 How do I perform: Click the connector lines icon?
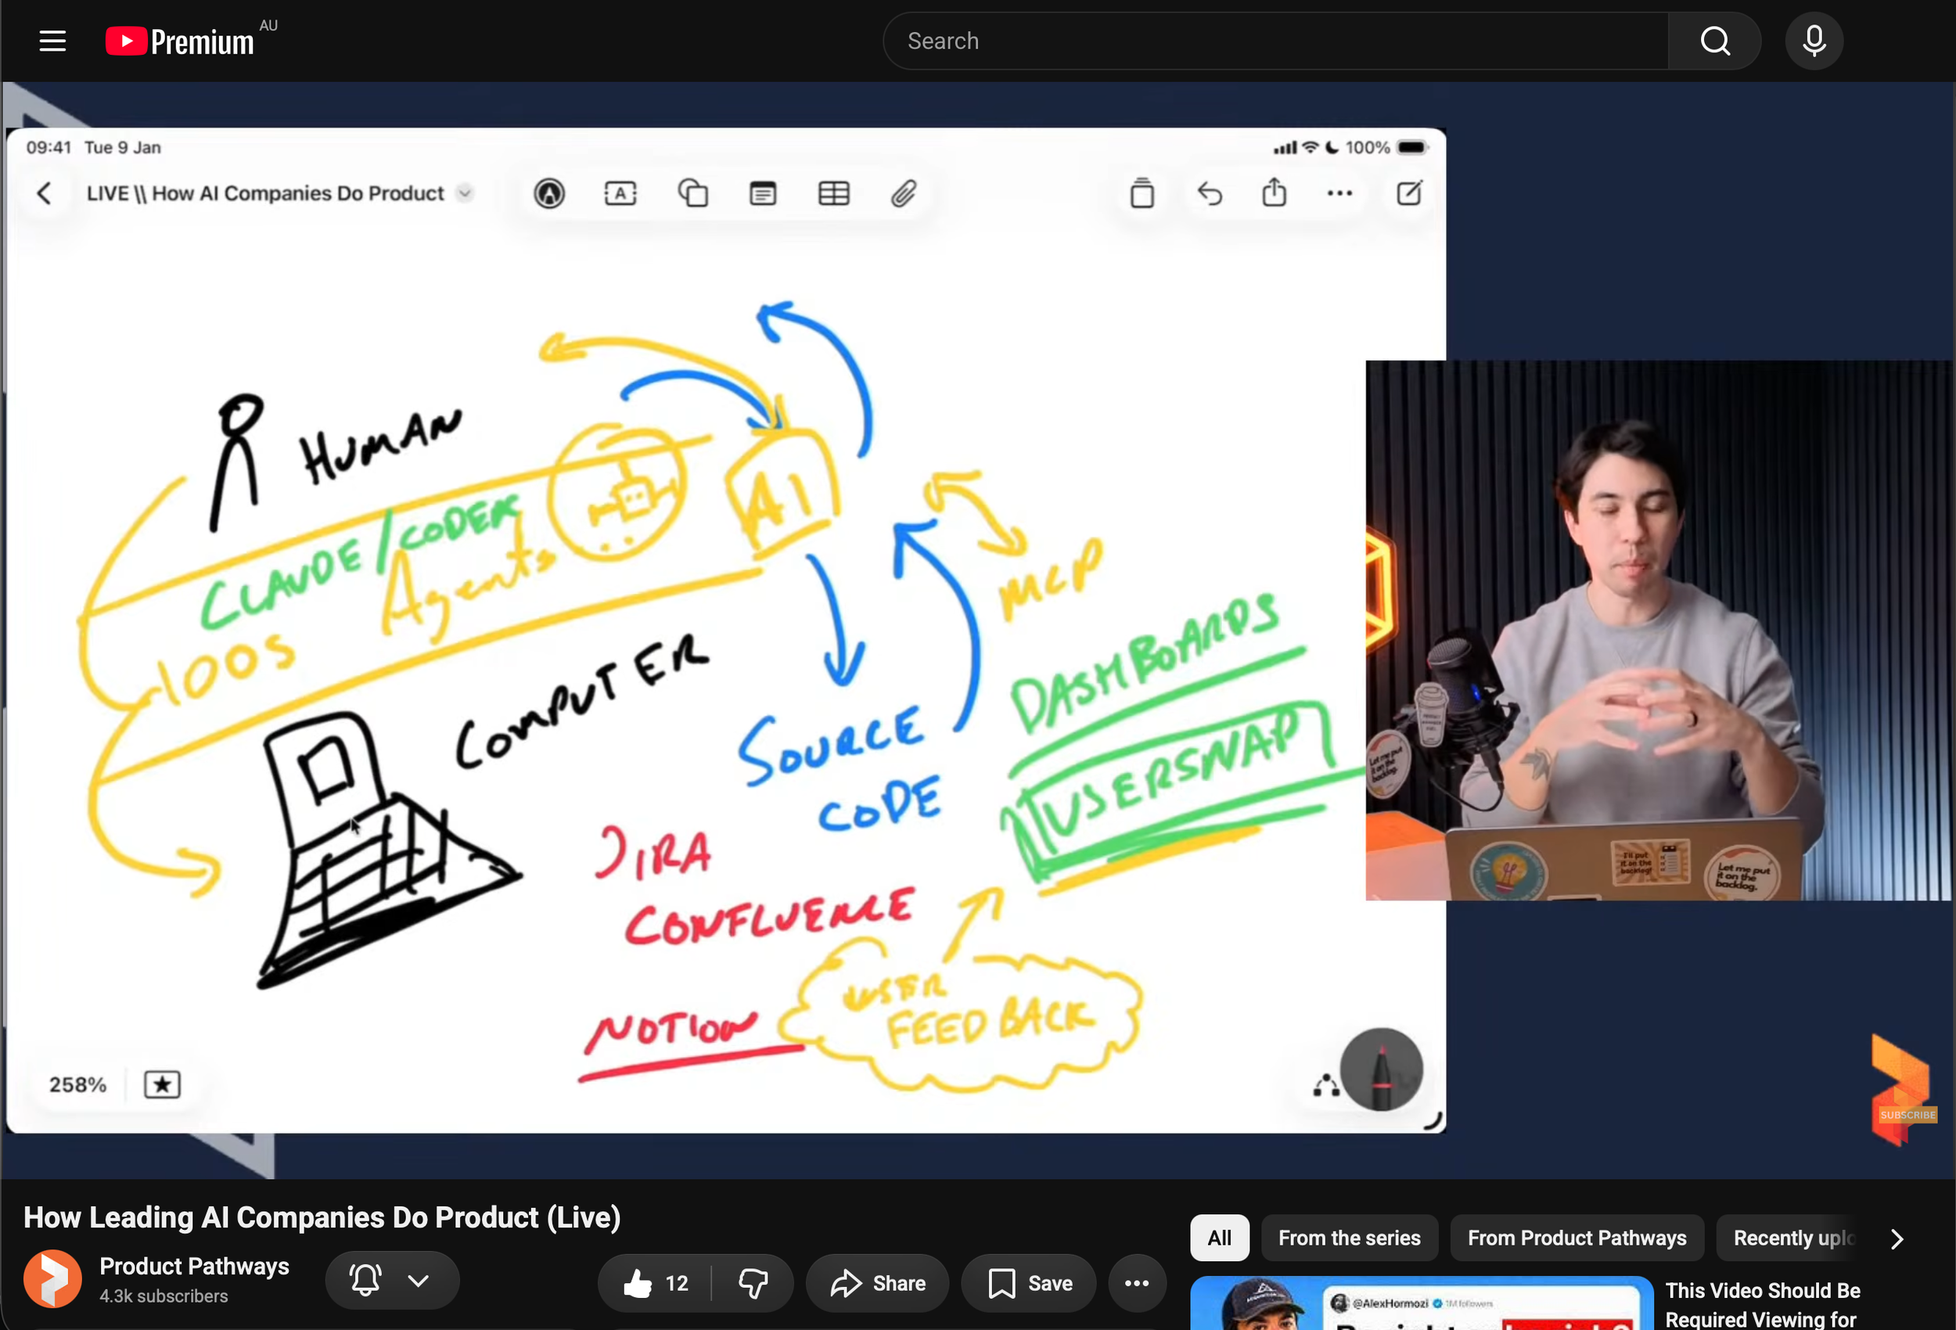[1325, 1085]
